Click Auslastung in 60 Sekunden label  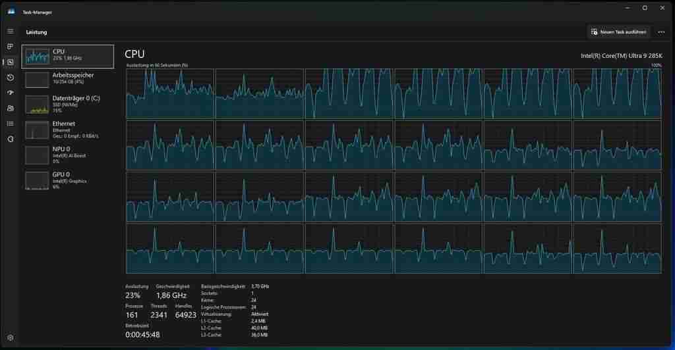click(x=157, y=65)
